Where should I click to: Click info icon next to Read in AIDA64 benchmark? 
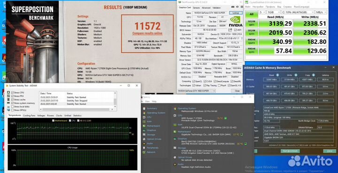[277, 75]
